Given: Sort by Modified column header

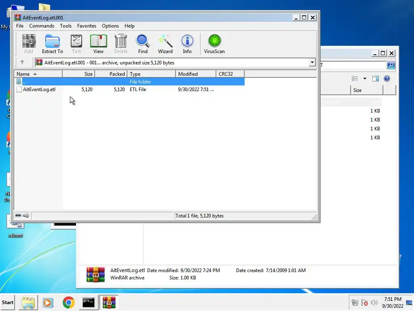Looking at the screenshot, I should 196,74.
